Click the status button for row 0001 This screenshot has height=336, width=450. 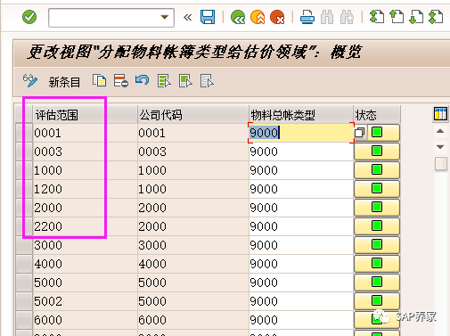[384, 133]
